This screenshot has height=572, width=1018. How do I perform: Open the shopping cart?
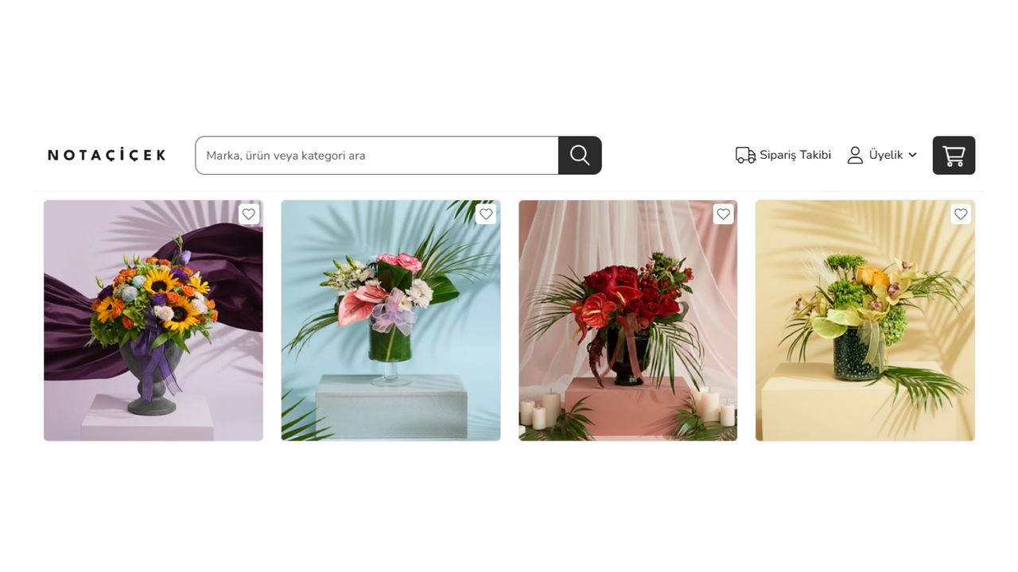(954, 155)
